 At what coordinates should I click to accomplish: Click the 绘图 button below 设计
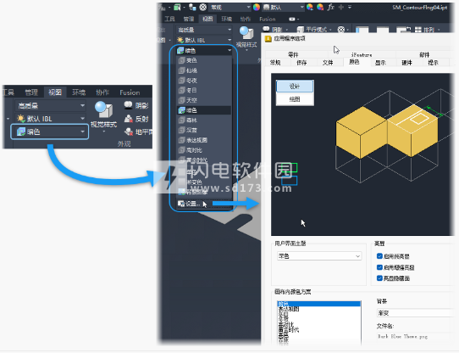tap(295, 99)
